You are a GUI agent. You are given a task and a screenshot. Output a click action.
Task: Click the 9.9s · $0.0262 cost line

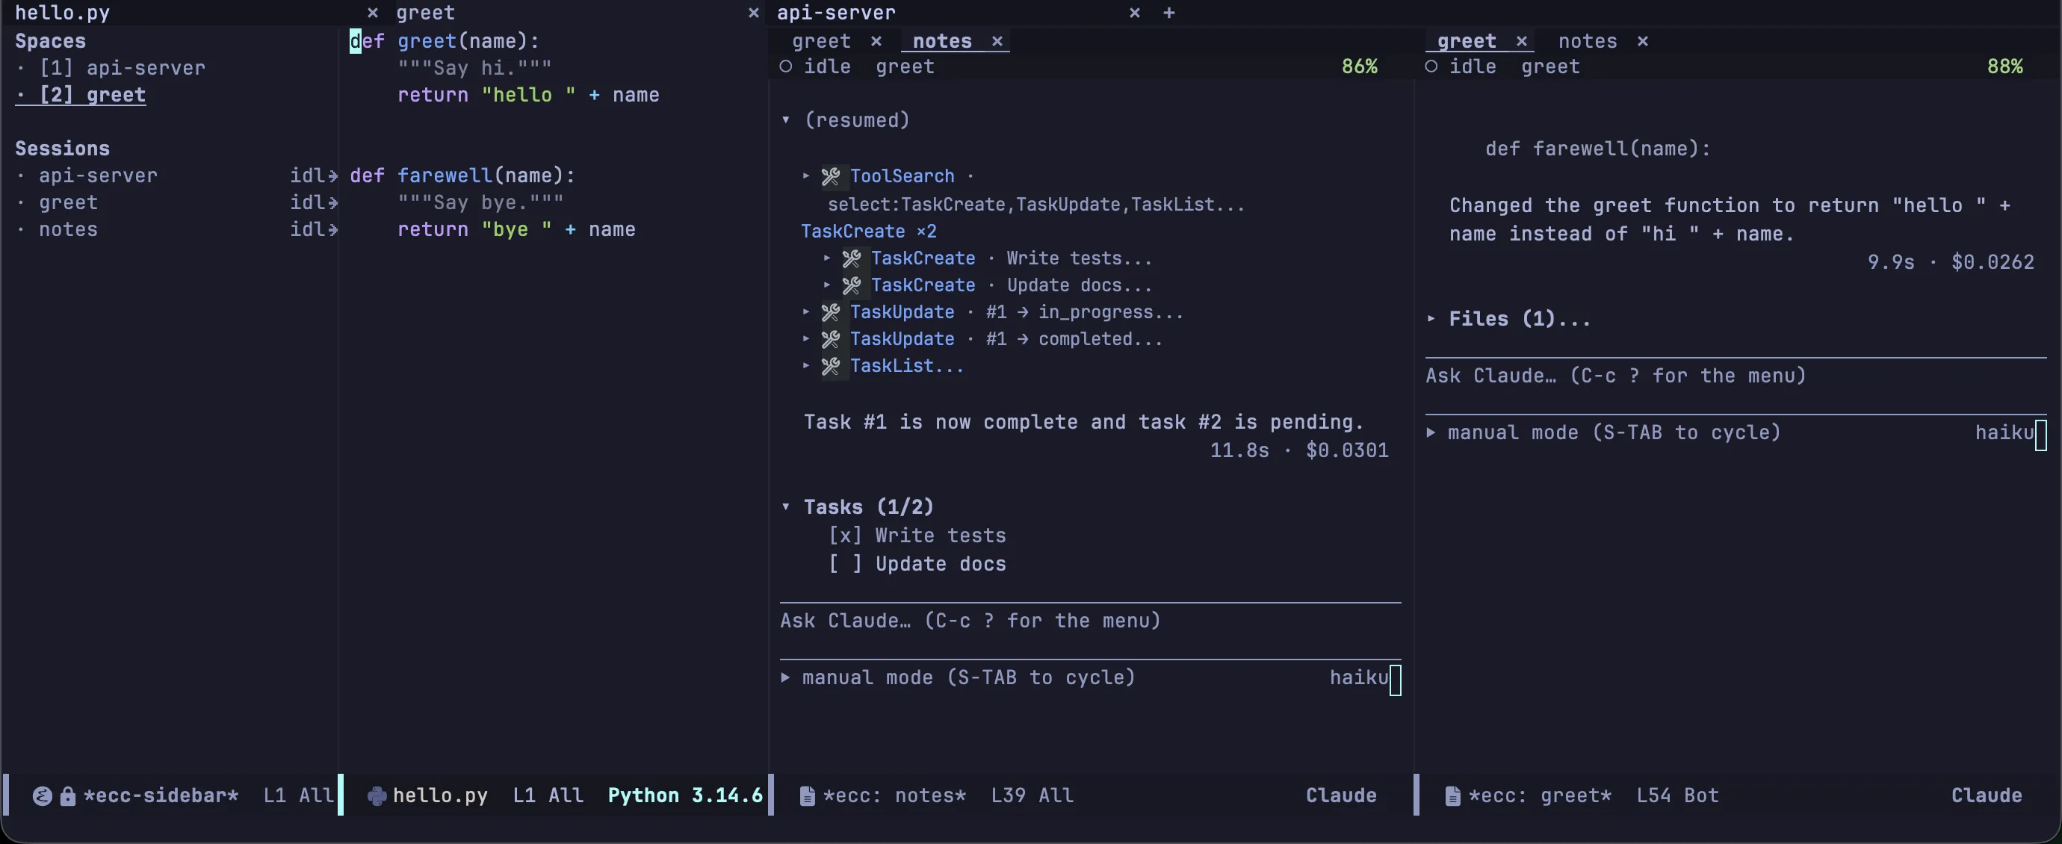pyautogui.click(x=1951, y=262)
